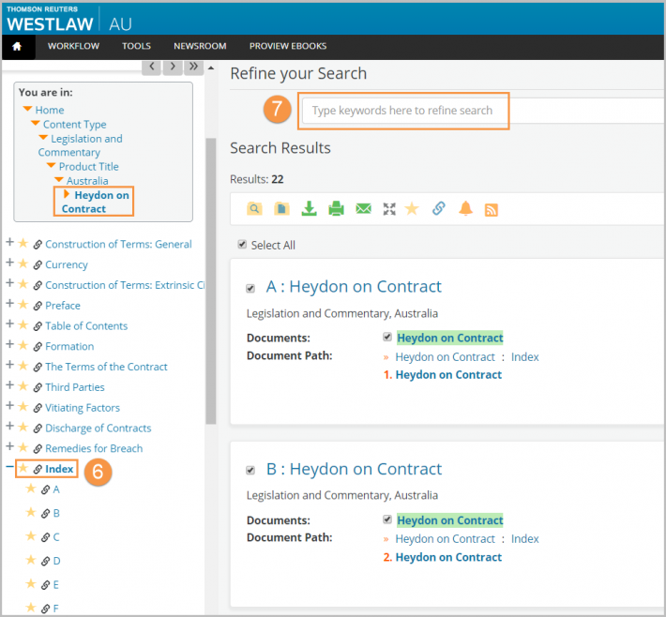Open the Vitiating Factors tree item

[x=83, y=408]
